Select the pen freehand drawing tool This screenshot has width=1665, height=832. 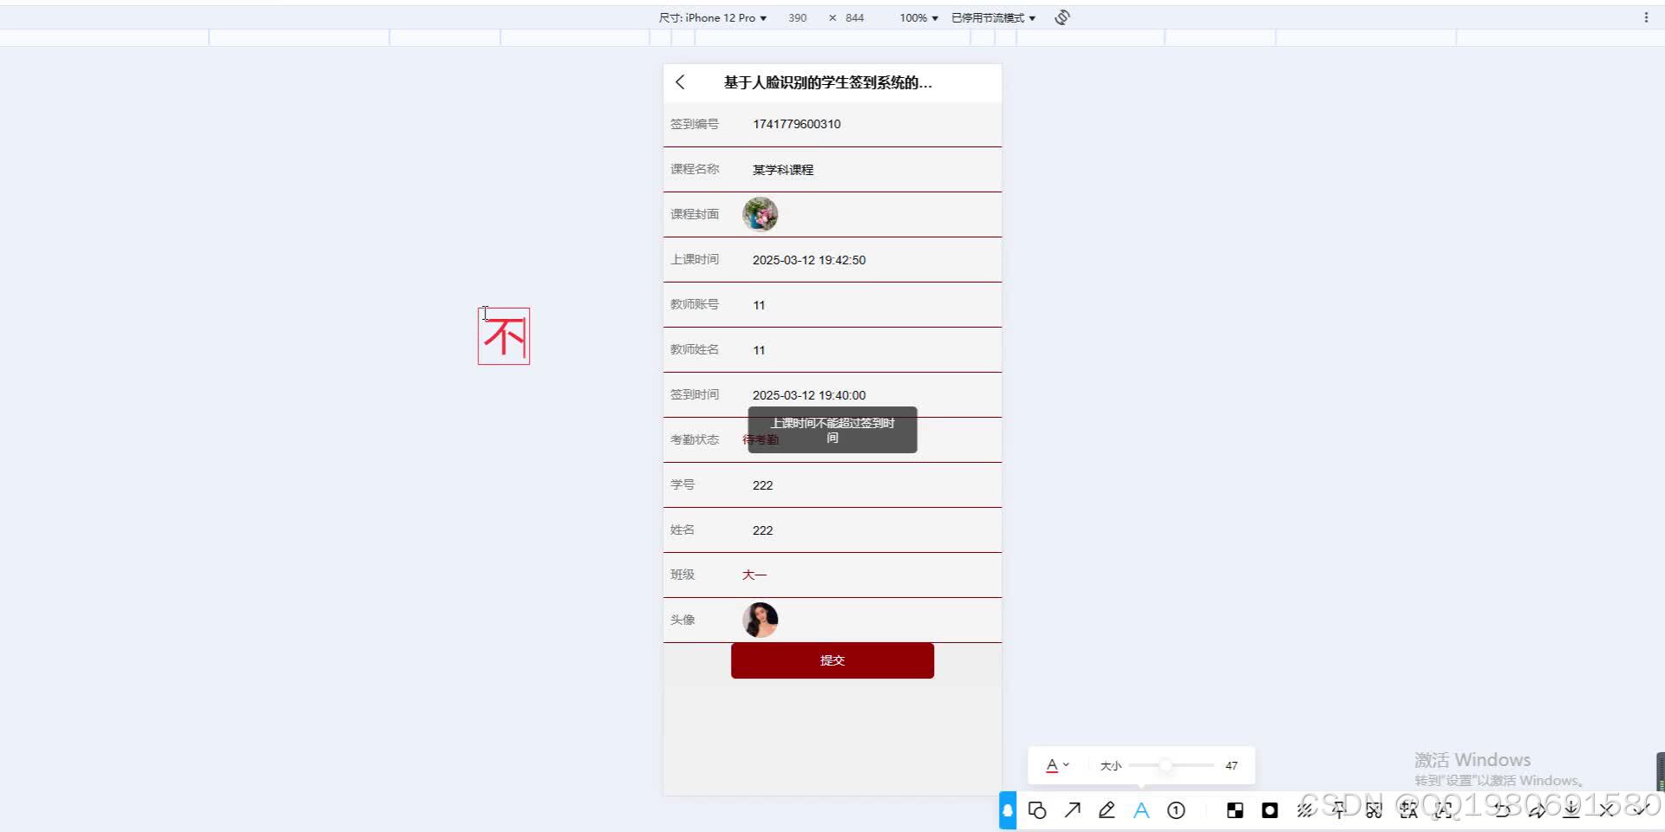(1107, 810)
